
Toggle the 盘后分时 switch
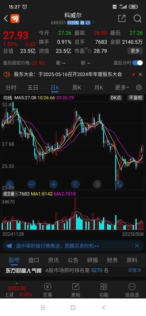[x=138, y=63]
